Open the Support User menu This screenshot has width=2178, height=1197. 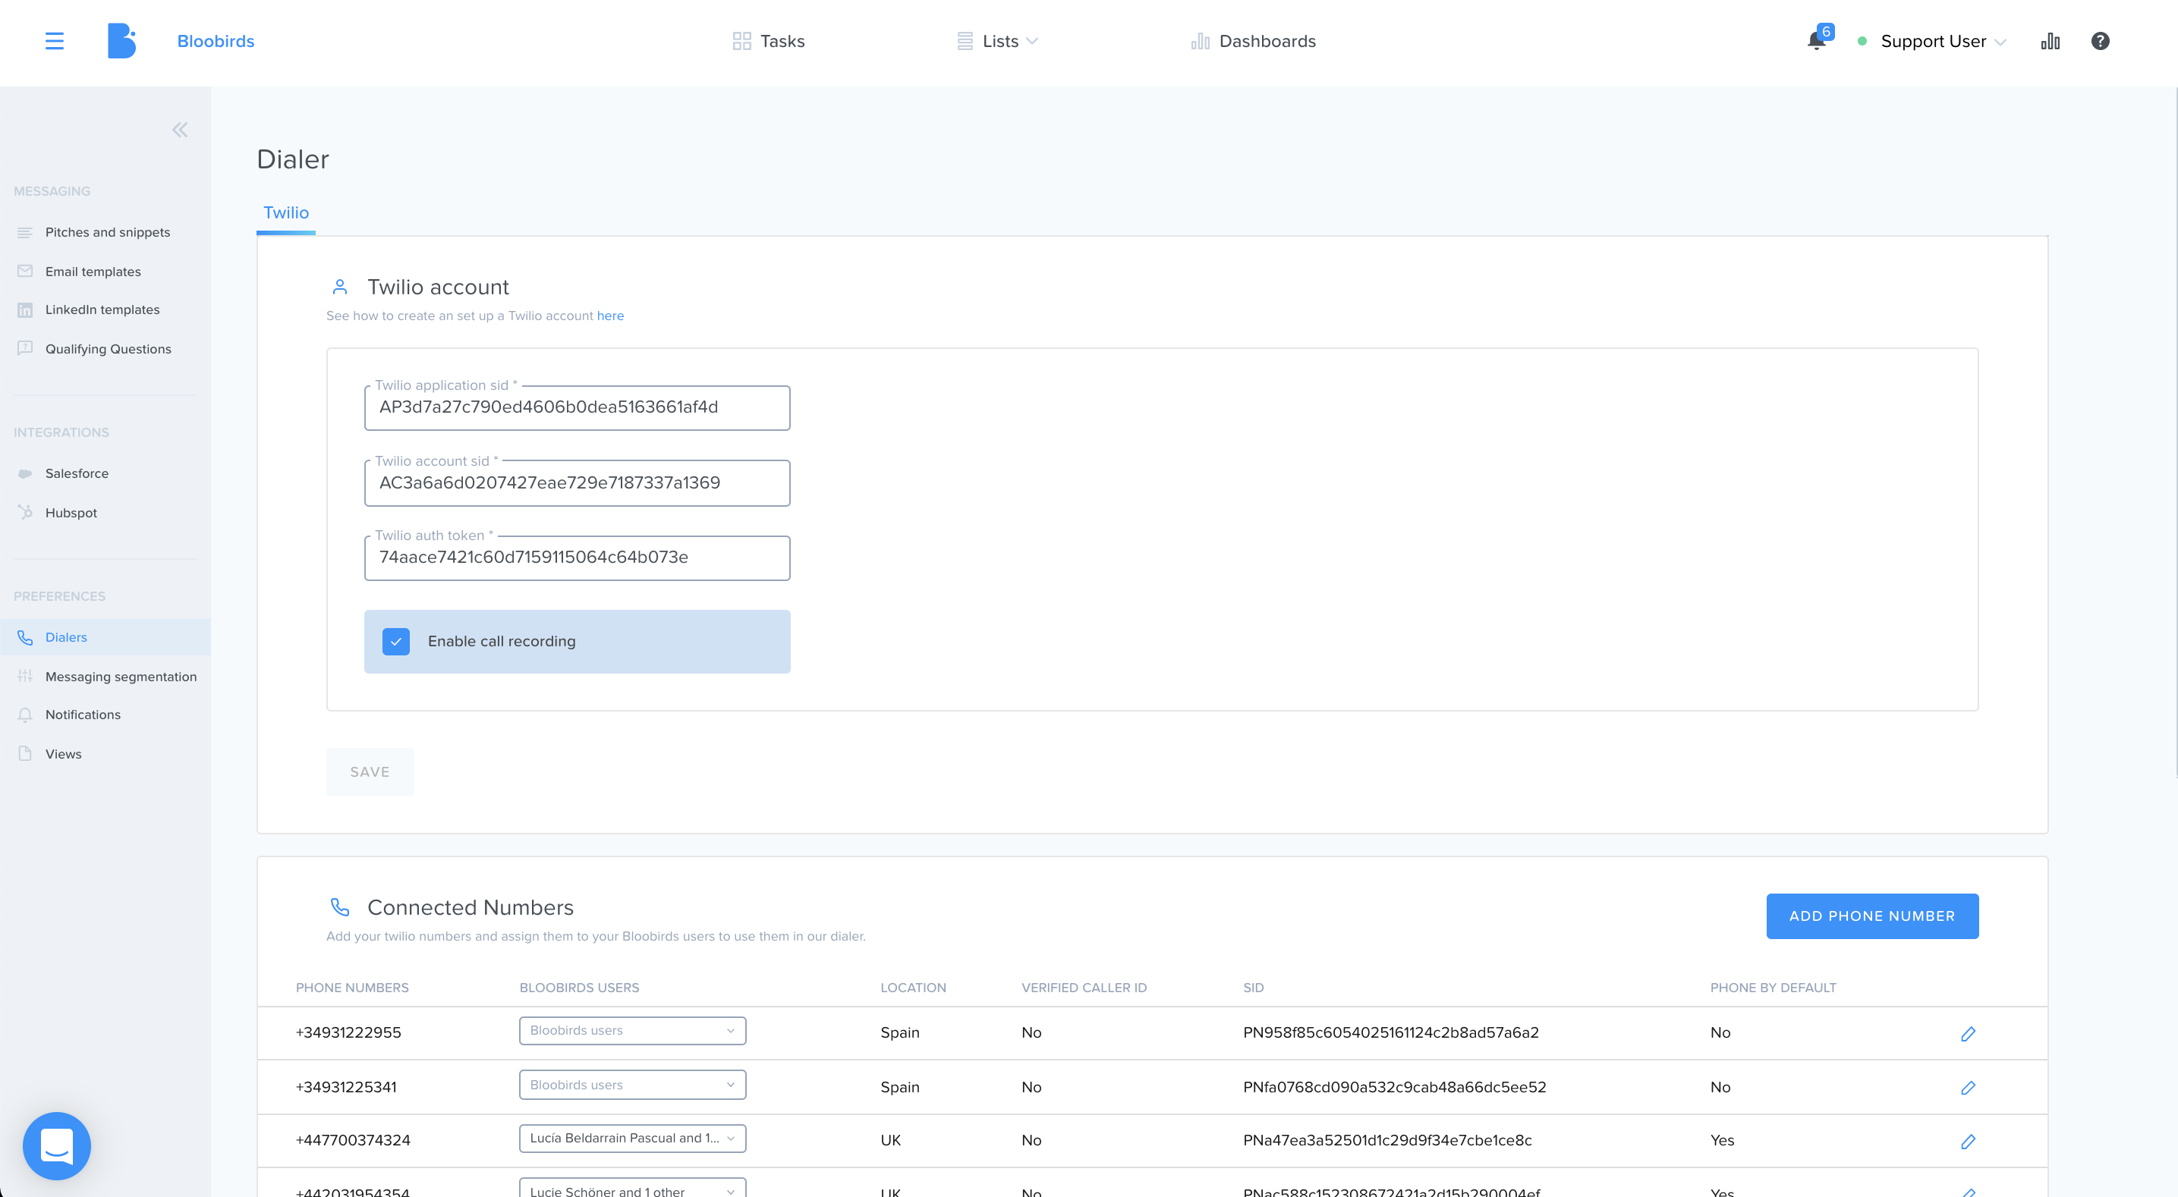(x=1942, y=40)
